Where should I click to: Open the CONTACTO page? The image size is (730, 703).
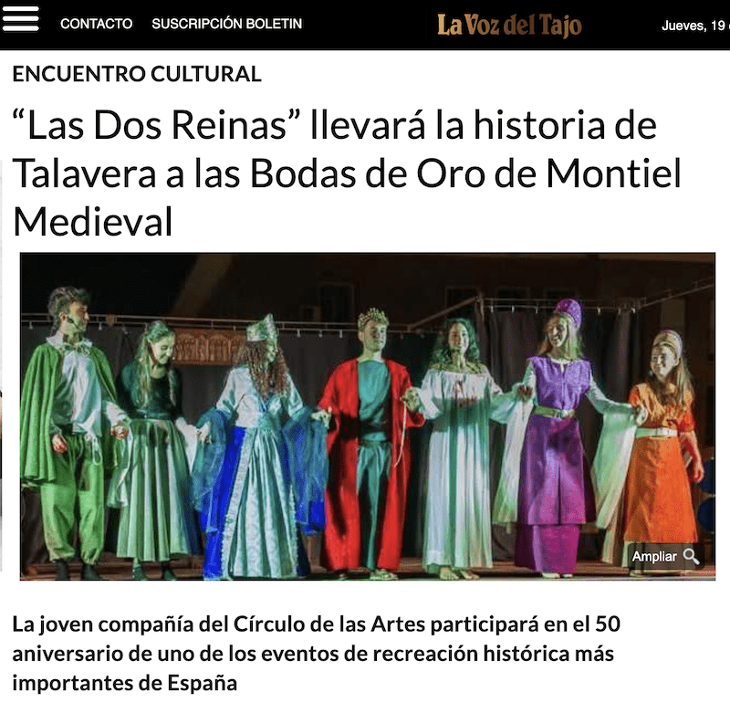click(97, 24)
